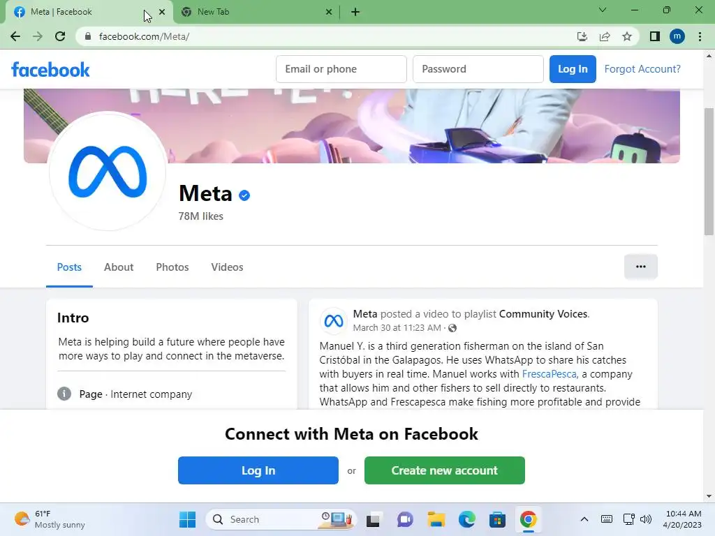Open the Chrome side panel

pyautogui.click(x=655, y=36)
